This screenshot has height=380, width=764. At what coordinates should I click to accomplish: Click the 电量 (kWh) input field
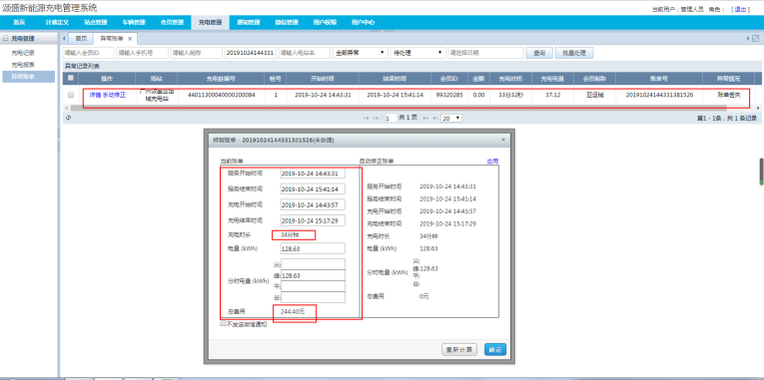313,248
